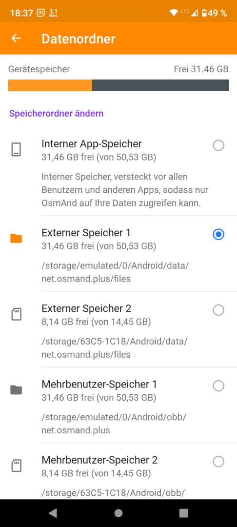Choose the Externer Speicher 2 radio button

point(218,310)
